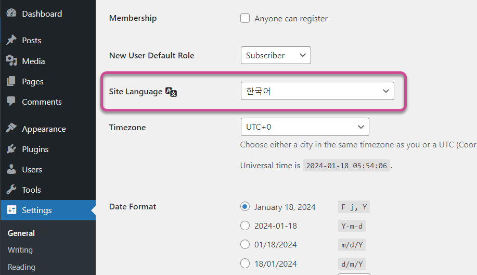
Task: Click the New User Default Role label
Action: 152,55
